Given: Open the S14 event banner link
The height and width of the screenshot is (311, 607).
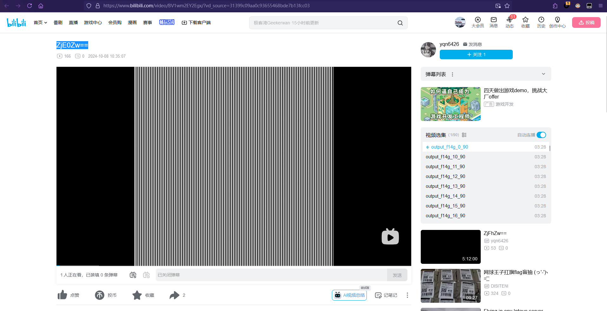Looking at the screenshot, I should 167,22.
